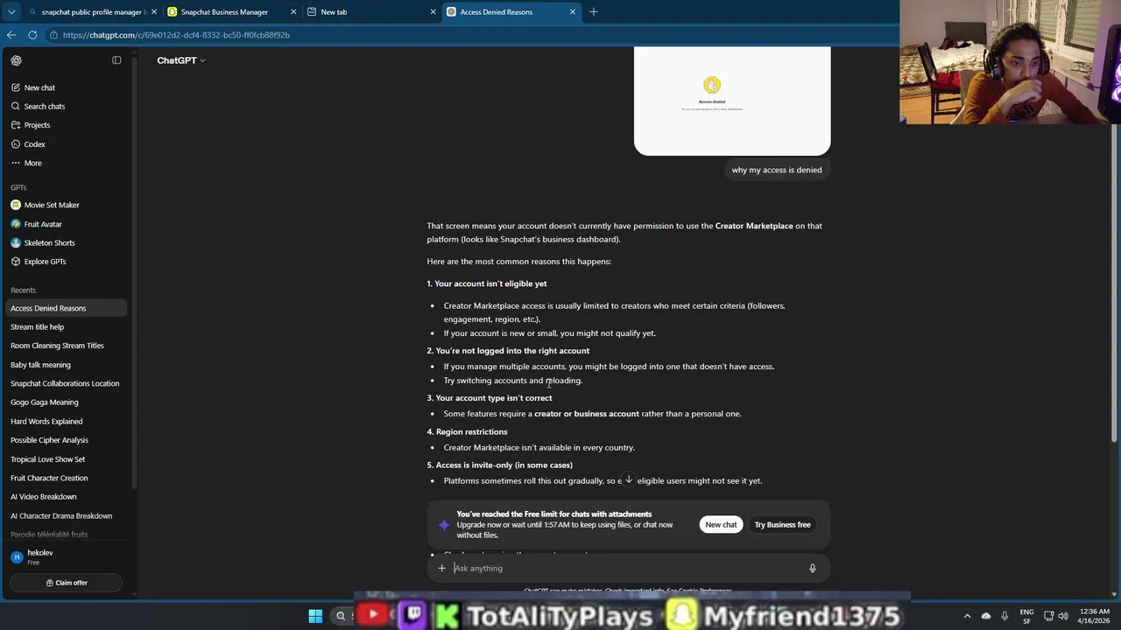
Task: Close the Snapchat Business Manager tab
Action: pos(293,12)
